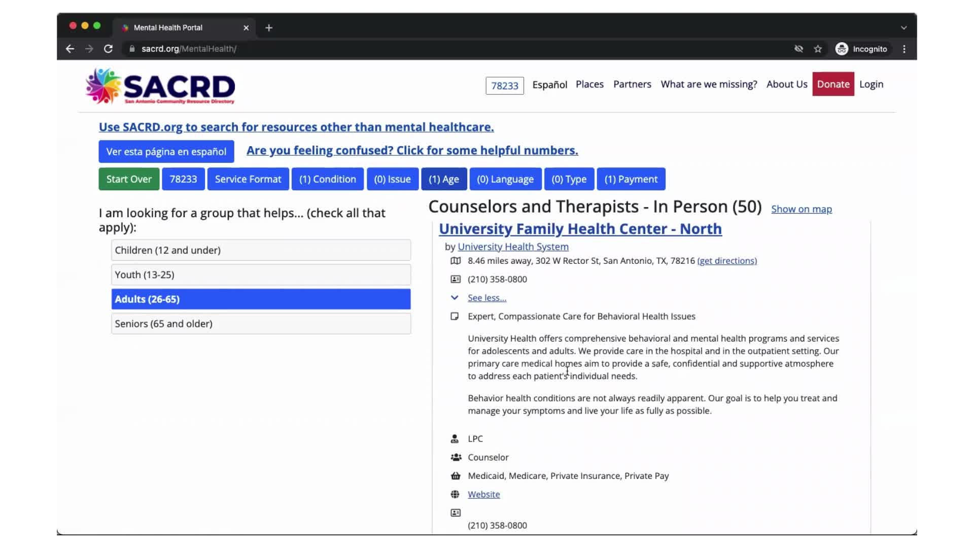Click the address bar URL
Viewport: 974px width, 548px height.
pyautogui.click(x=189, y=49)
